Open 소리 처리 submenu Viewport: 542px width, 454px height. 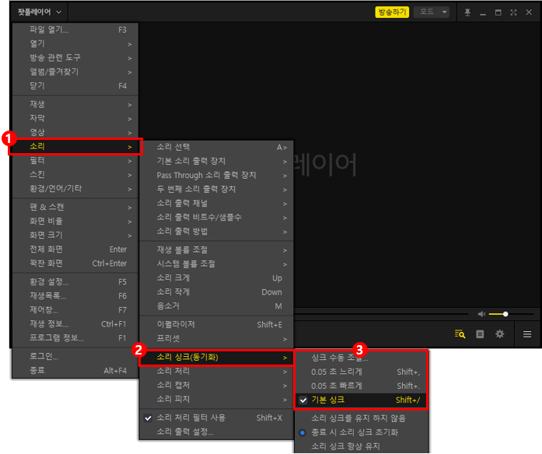tap(216, 372)
